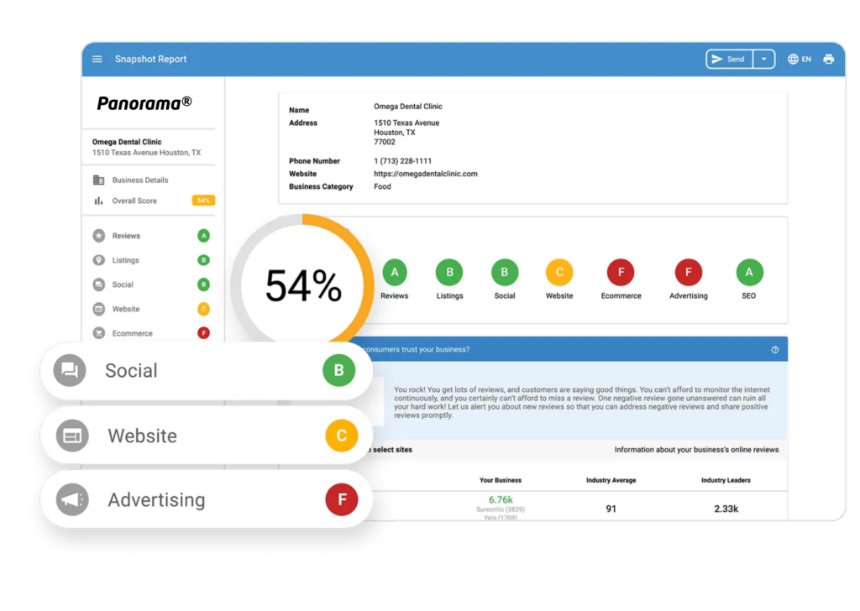The height and width of the screenshot is (611, 860).
Task: Click the 54% overall score progress ring
Action: pyautogui.click(x=303, y=286)
